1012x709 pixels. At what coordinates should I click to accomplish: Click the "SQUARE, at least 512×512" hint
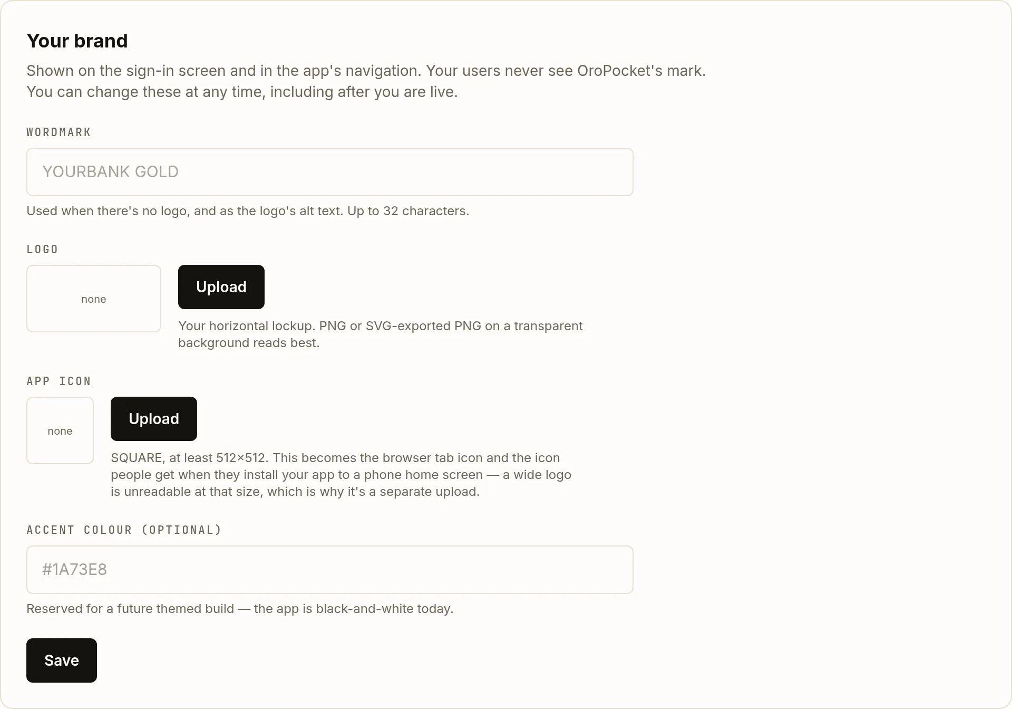point(190,458)
